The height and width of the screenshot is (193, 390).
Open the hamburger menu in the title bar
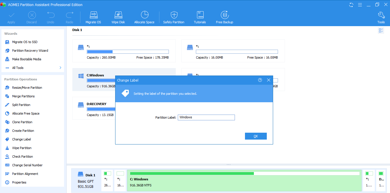click(360, 5)
